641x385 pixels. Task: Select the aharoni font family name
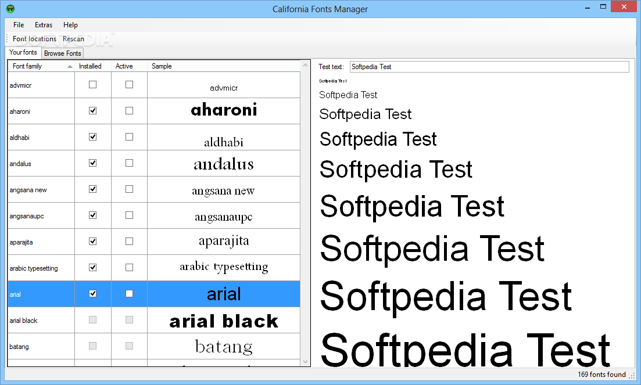tap(20, 111)
